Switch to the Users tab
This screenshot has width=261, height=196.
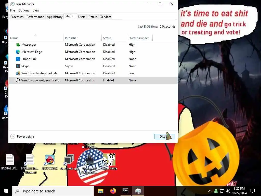click(82, 17)
